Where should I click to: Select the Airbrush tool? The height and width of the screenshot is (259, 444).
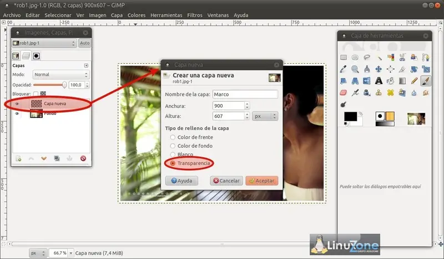355,92
